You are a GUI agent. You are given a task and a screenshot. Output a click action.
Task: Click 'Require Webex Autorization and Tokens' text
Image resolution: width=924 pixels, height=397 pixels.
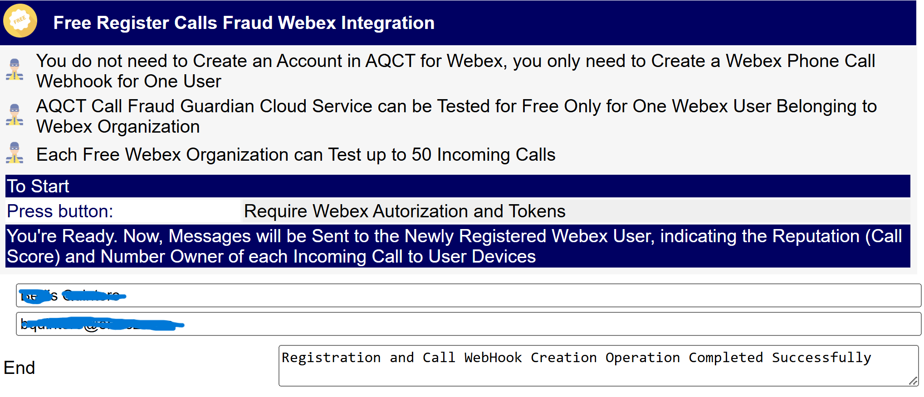tap(404, 211)
